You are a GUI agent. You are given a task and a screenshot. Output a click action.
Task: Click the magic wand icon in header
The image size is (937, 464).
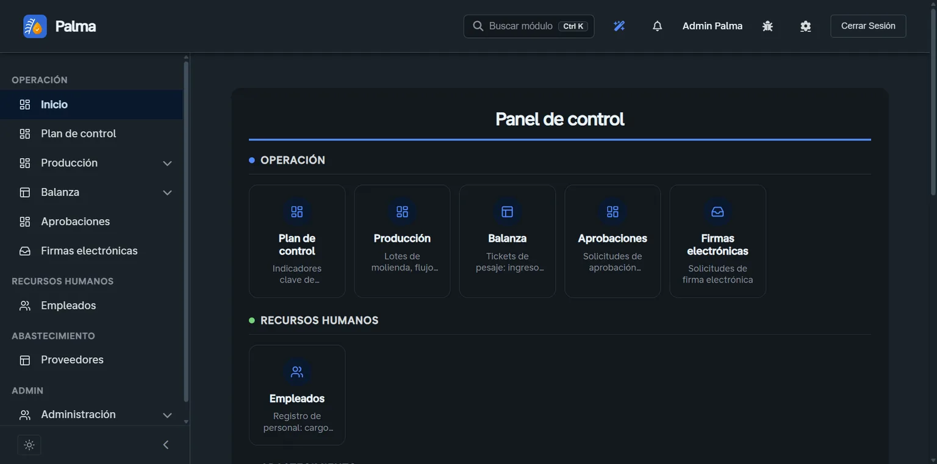[x=619, y=26]
